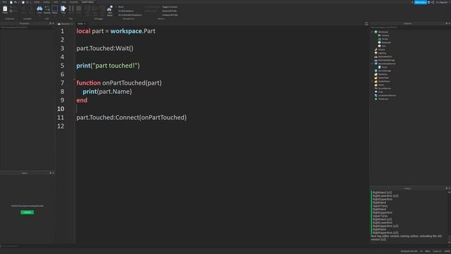Screen dimensions: 451x254
Task: Select the On Unhandled Exceptions option
Action: [130, 15]
